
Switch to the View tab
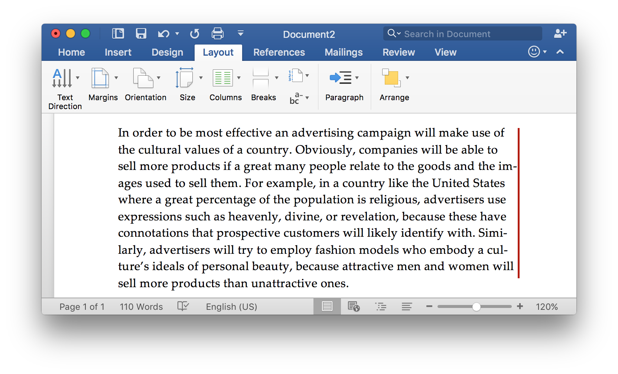(x=446, y=52)
